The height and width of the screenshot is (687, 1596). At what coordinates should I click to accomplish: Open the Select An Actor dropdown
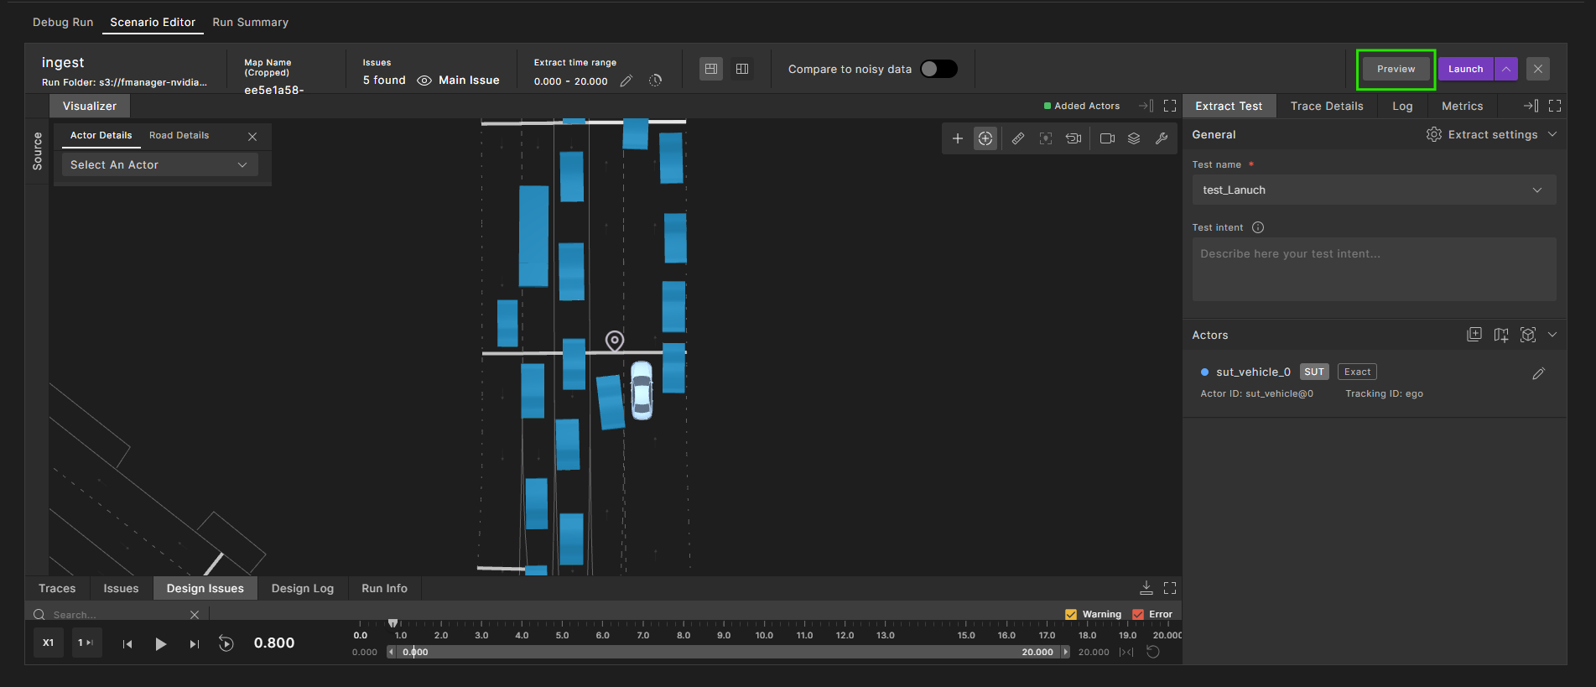pyautogui.click(x=159, y=165)
